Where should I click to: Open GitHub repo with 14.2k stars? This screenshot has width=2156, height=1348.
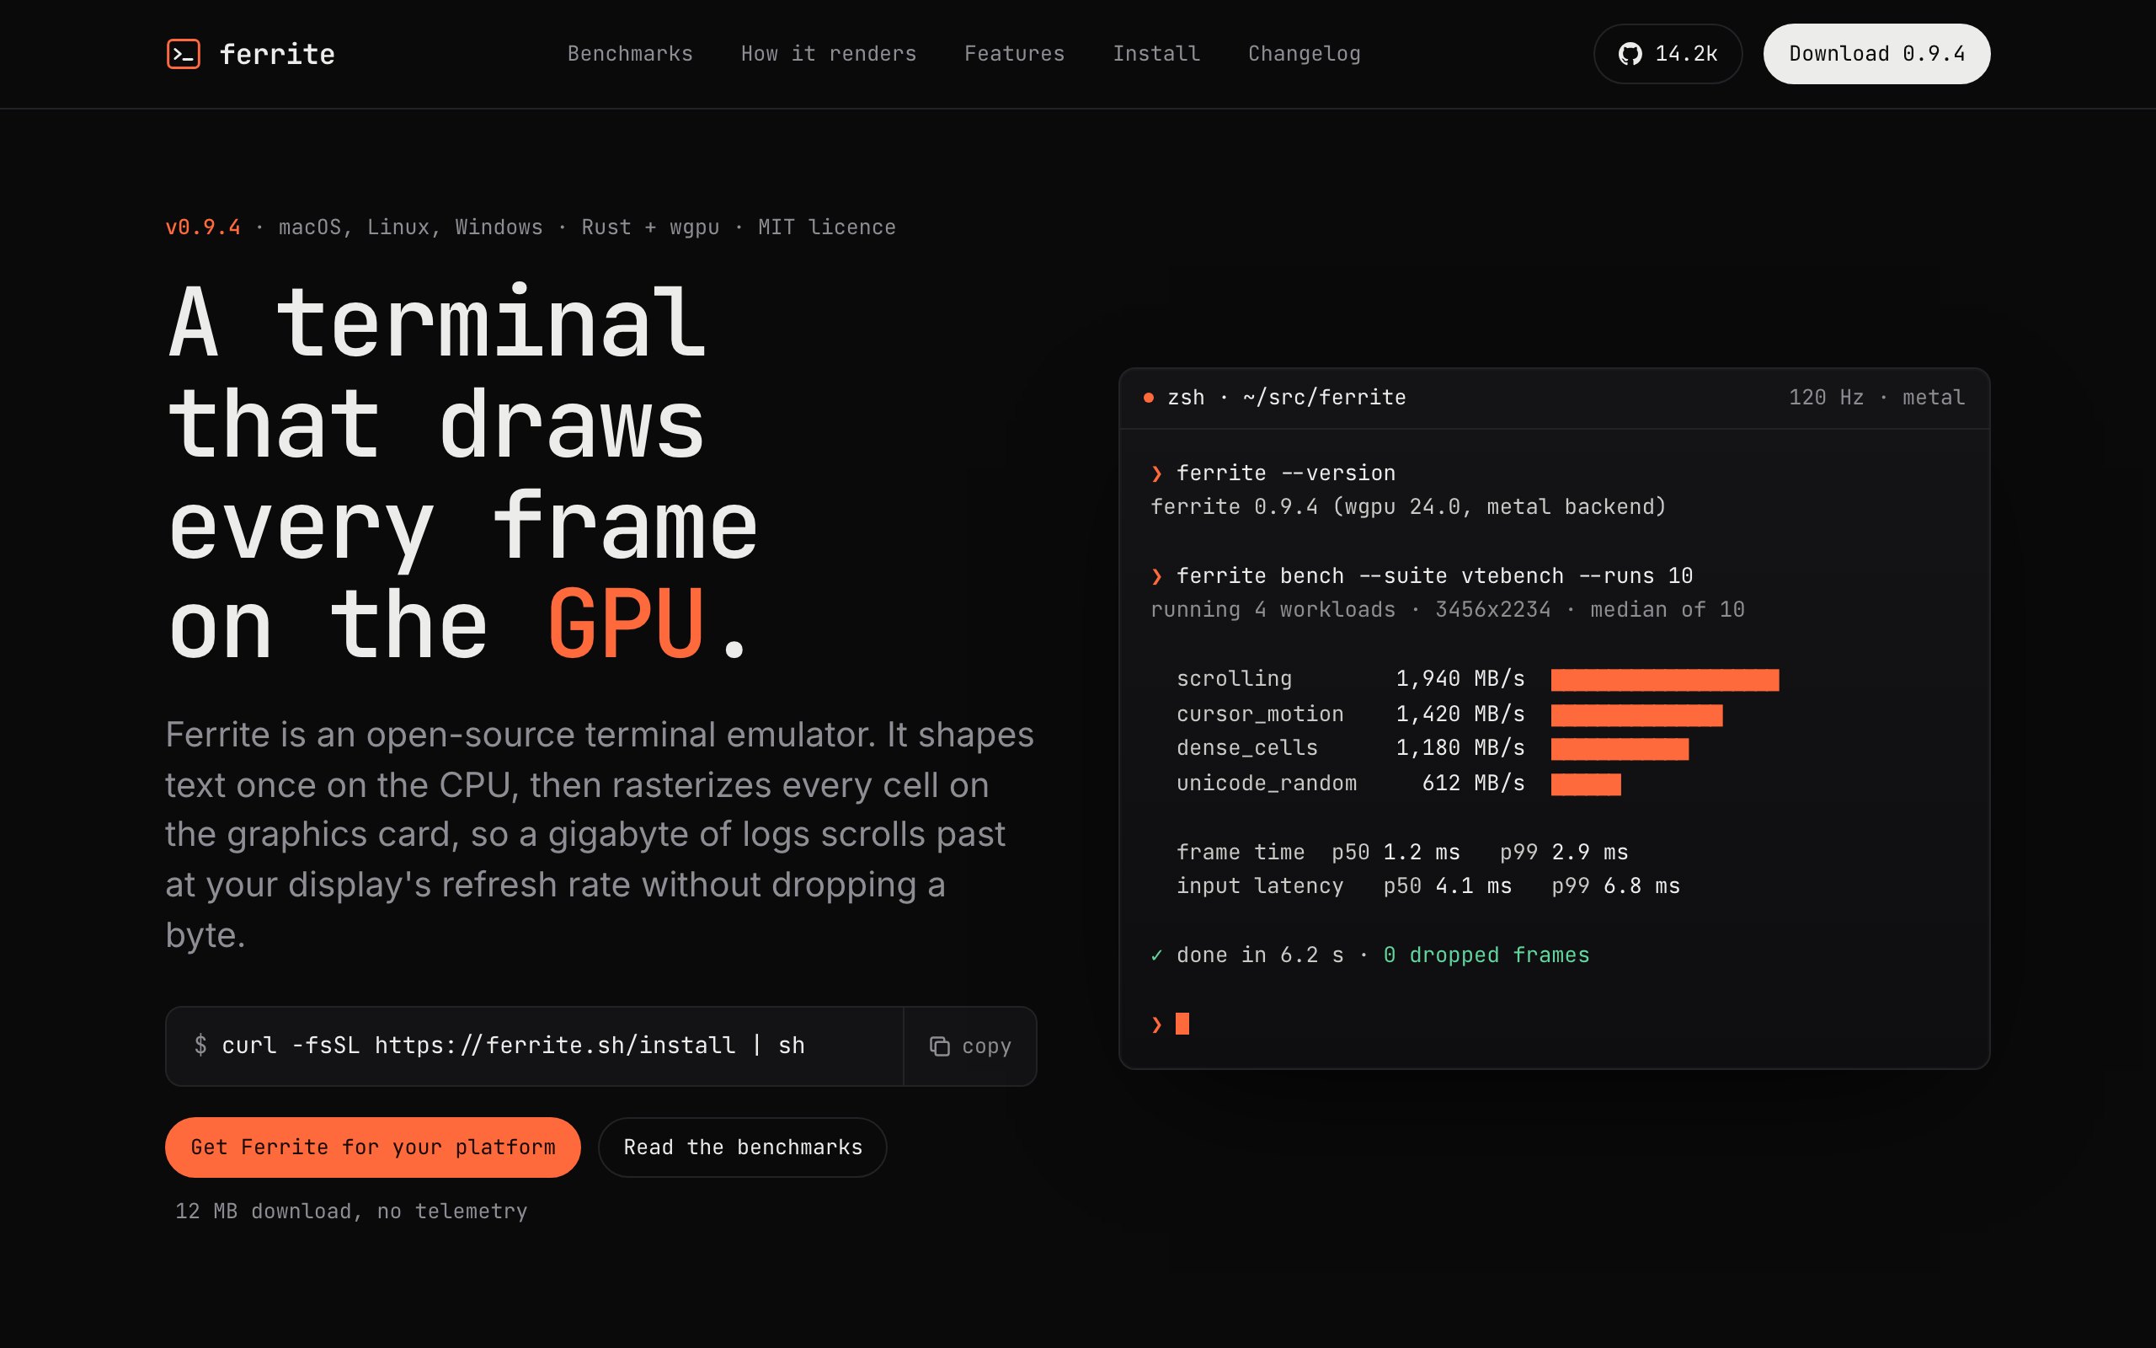tap(1668, 53)
